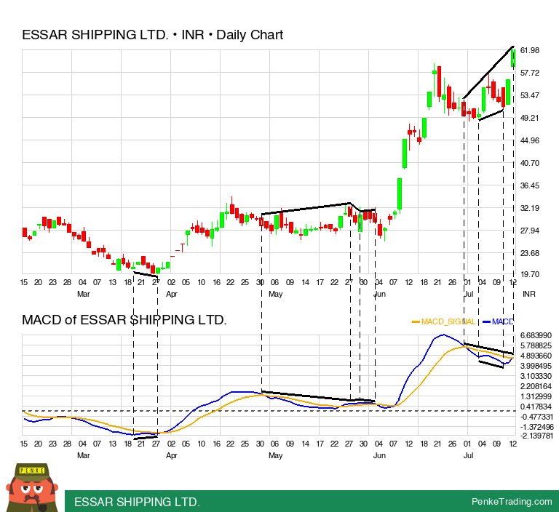Click the 53.47 price axis label
The height and width of the screenshot is (512, 559).
click(530, 95)
